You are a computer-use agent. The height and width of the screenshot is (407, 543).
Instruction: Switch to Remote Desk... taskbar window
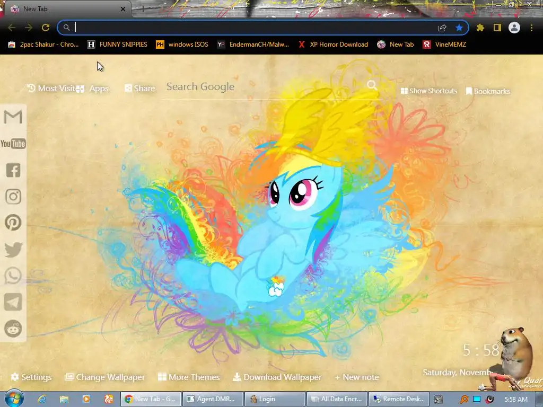399,399
